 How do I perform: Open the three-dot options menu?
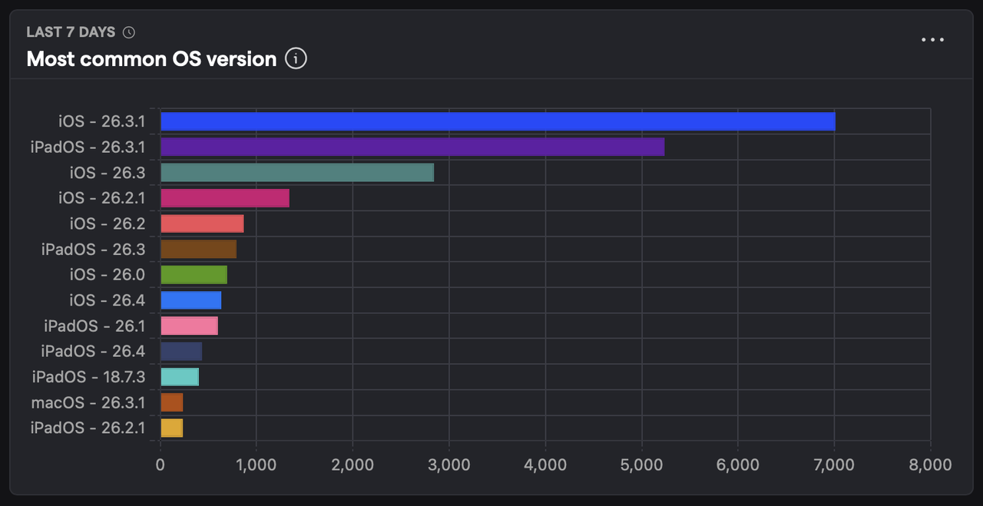click(932, 40)
